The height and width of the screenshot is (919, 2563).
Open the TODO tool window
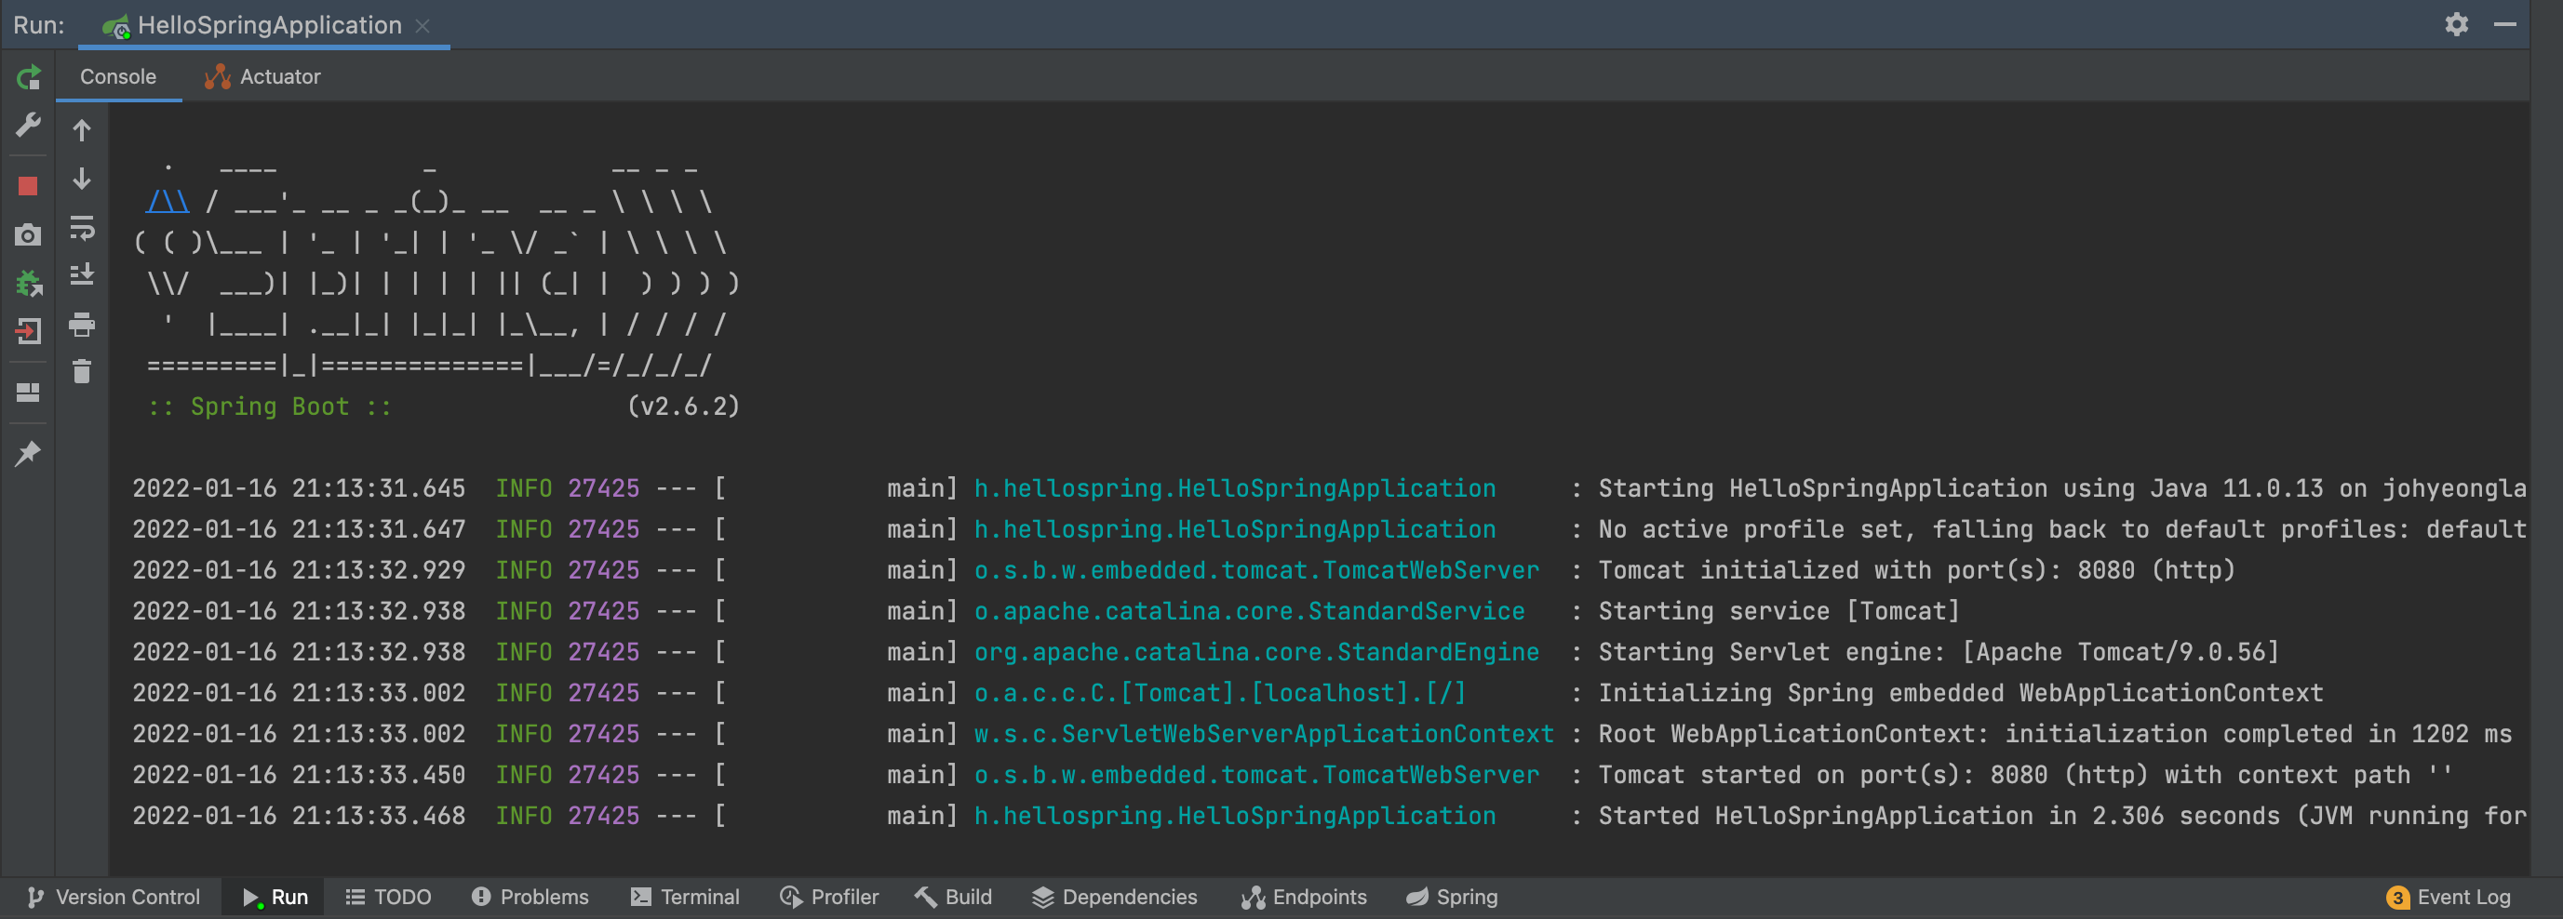click(x=388, y=897)
